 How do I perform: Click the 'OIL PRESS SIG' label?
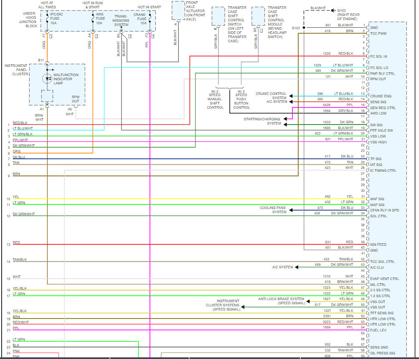pos(382,353)
